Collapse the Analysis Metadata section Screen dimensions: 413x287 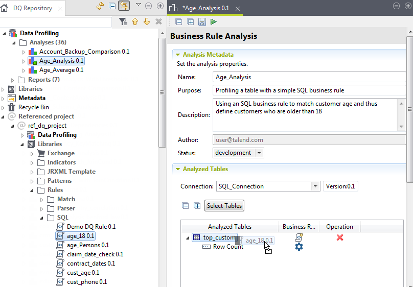pyautogui.click(x=178, y=55)
